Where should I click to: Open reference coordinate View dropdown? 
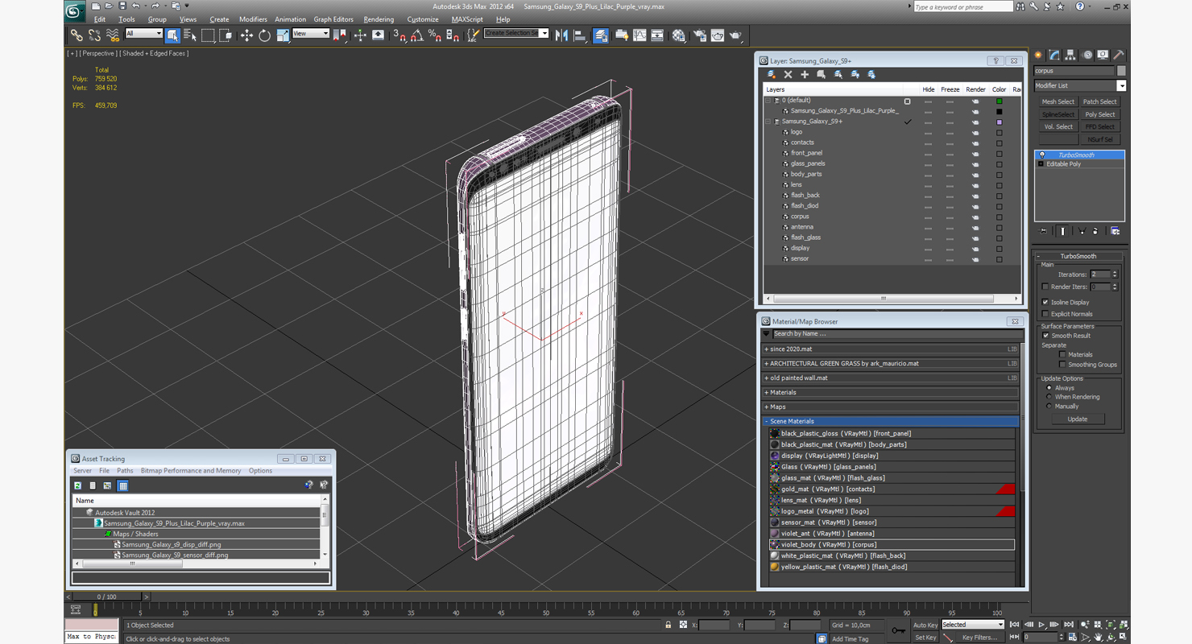[x=311, y=34]
